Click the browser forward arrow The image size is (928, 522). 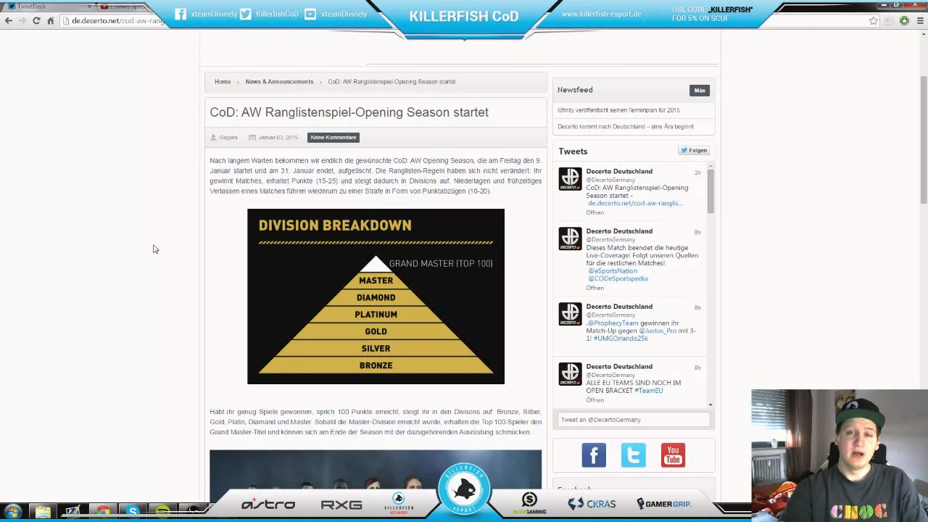[x=22, y=20]
